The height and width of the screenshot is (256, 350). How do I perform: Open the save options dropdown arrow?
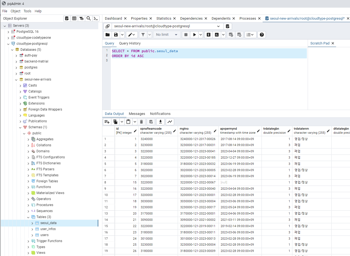pyautogui.click(x=122, y=35)
